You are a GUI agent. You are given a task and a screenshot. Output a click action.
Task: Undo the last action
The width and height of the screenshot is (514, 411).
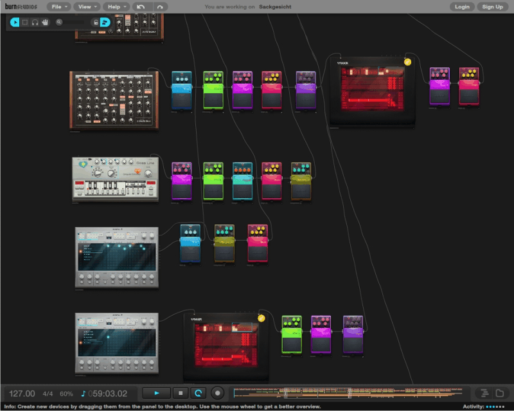[x=140, y=6]
